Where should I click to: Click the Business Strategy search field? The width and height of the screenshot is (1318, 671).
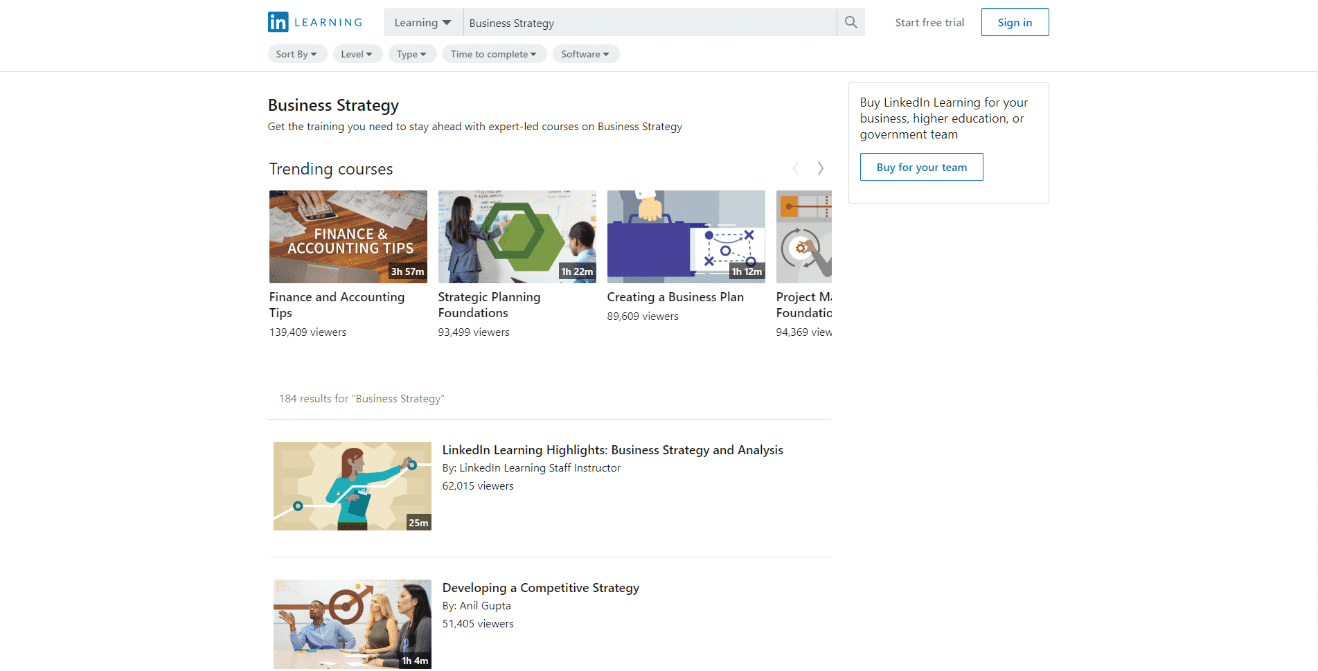(650, 23)
